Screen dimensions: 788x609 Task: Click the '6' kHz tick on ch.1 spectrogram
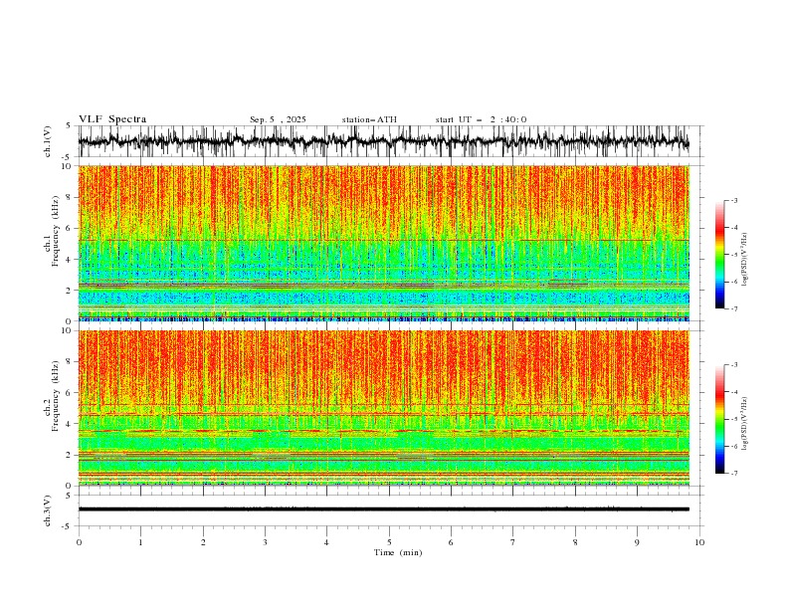pyautogui.click(x=70, y=229)
